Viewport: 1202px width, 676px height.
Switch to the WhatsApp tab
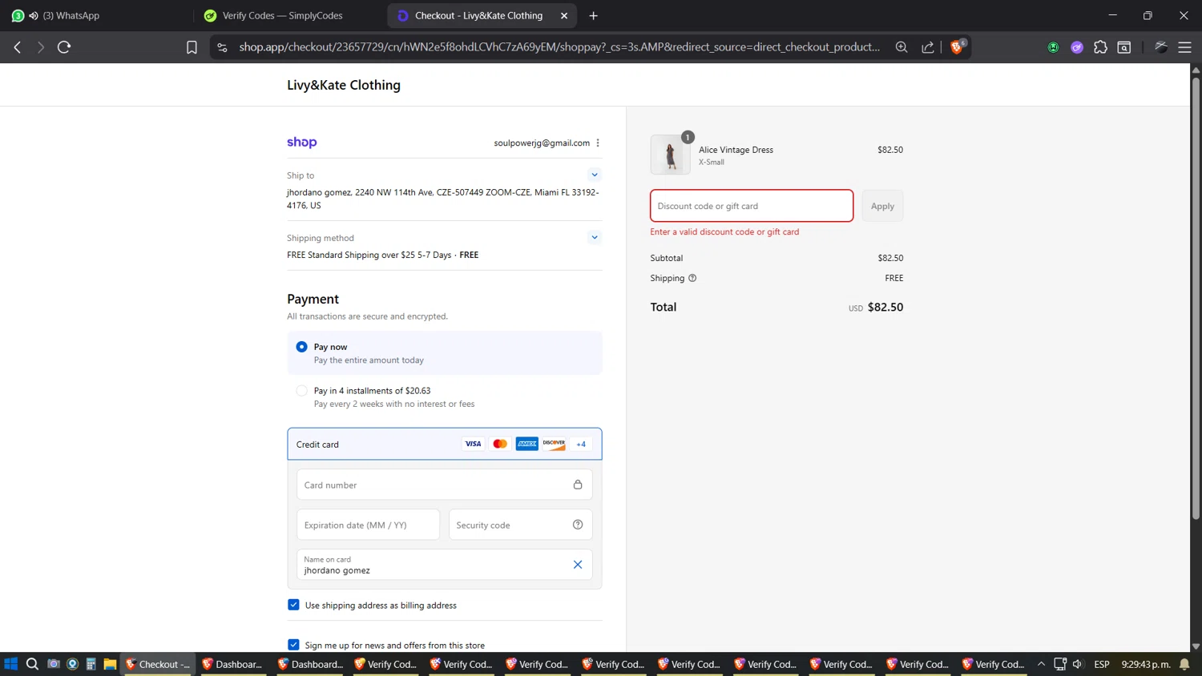(x=96, y=15)
